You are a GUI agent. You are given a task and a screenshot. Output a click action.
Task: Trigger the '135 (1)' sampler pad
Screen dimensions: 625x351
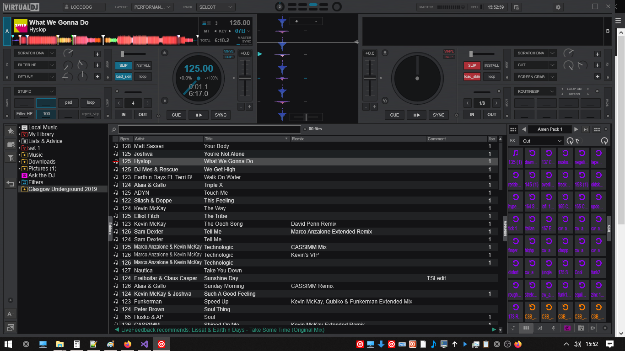(x=516, y=157)
